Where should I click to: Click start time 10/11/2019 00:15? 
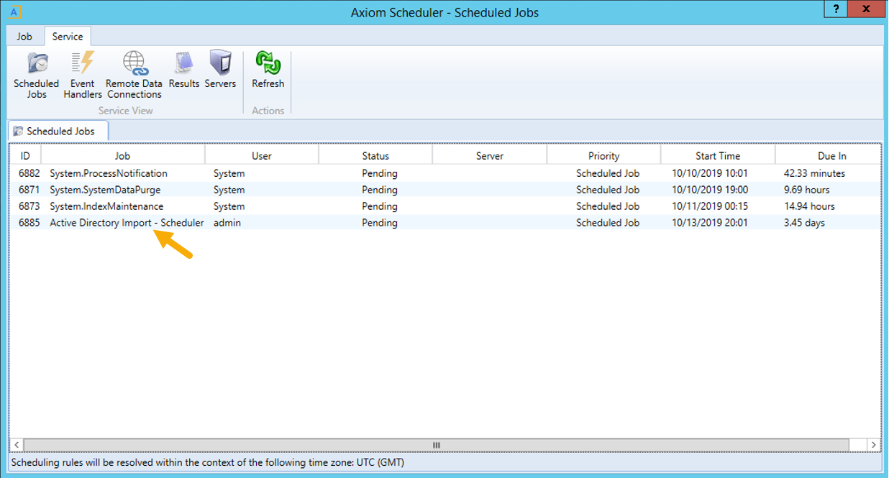[710, 206]
